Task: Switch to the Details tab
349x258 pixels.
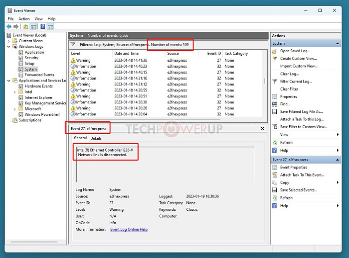Action: point(96,138)
